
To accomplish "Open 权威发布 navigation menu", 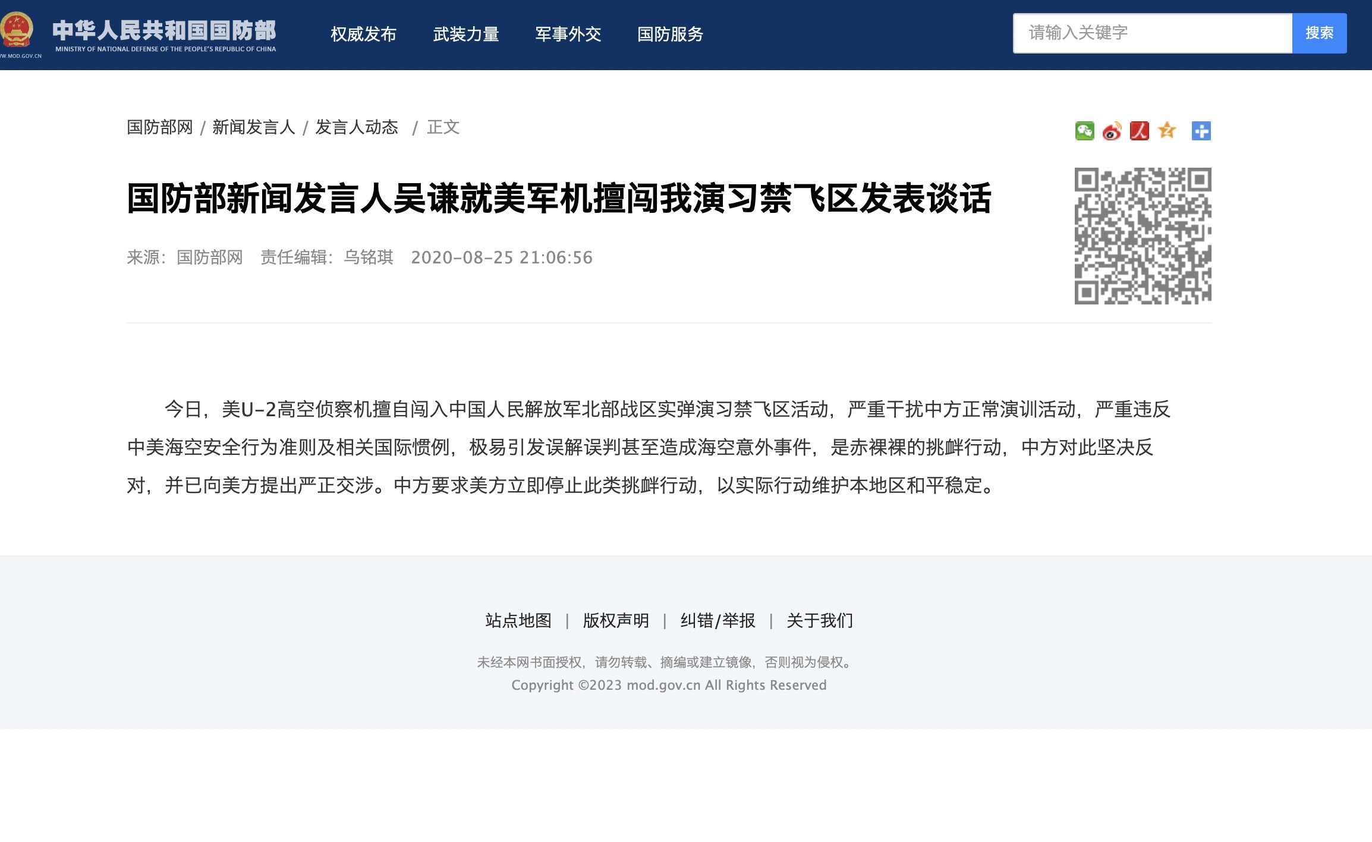I will click(363, 34).
